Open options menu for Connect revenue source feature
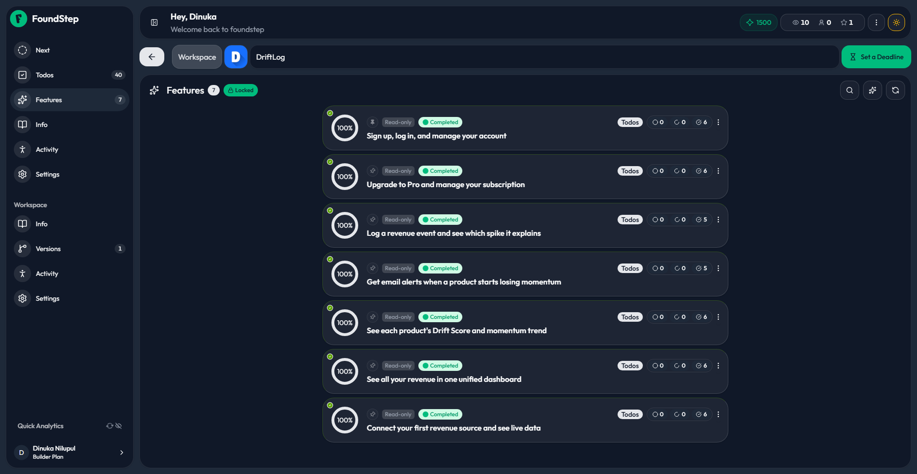 (x=718, y=414)
